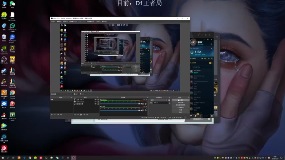
Task: Click the Start Recording button
Action: (x=181, y=102)
